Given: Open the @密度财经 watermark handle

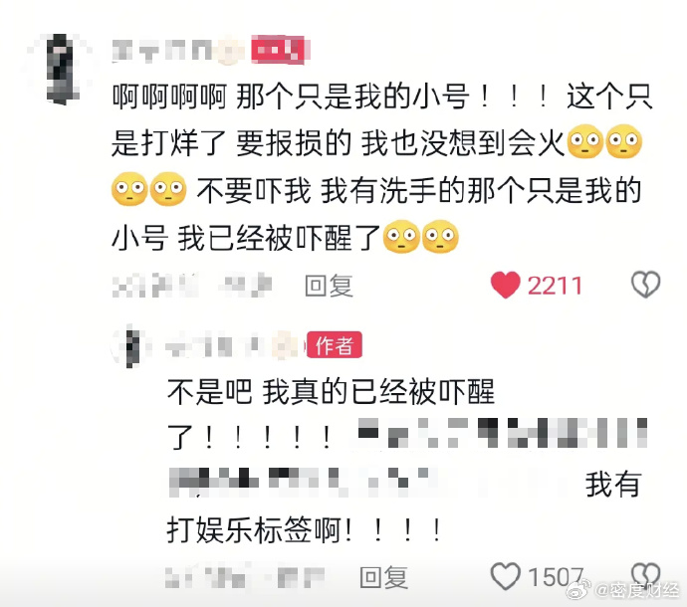Looking at the screenshot, I should (x=637, y=591).
